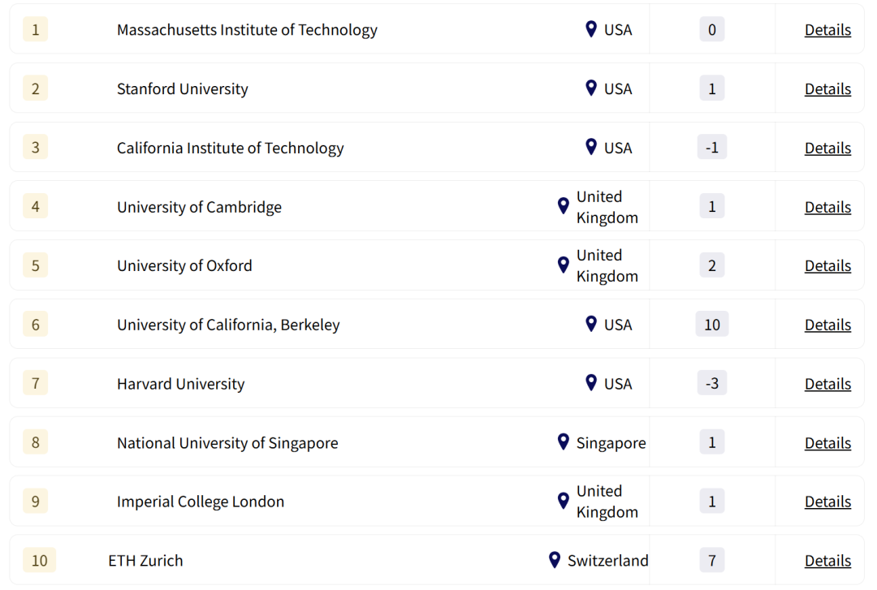Open Details for Massachusetts Institute of Technology

827,29
